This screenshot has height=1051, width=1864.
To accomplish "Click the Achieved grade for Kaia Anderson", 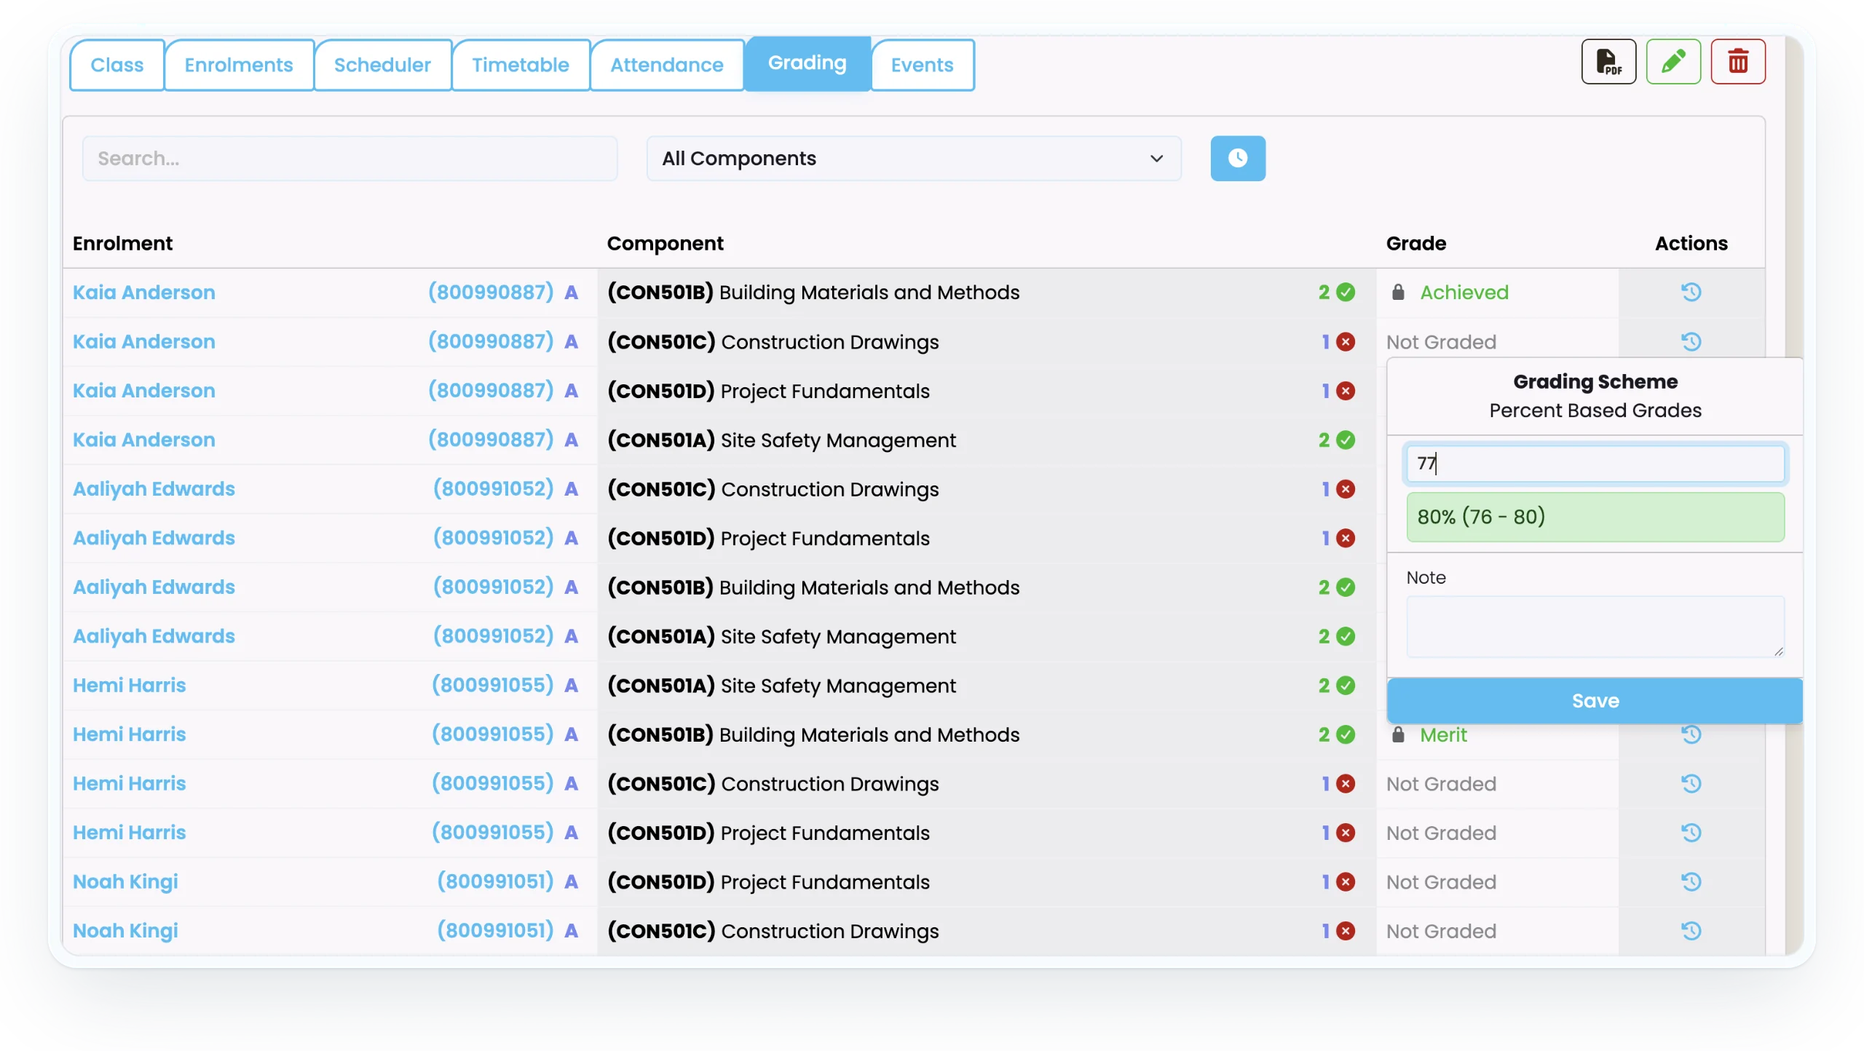I will [x=1464, y=292].
